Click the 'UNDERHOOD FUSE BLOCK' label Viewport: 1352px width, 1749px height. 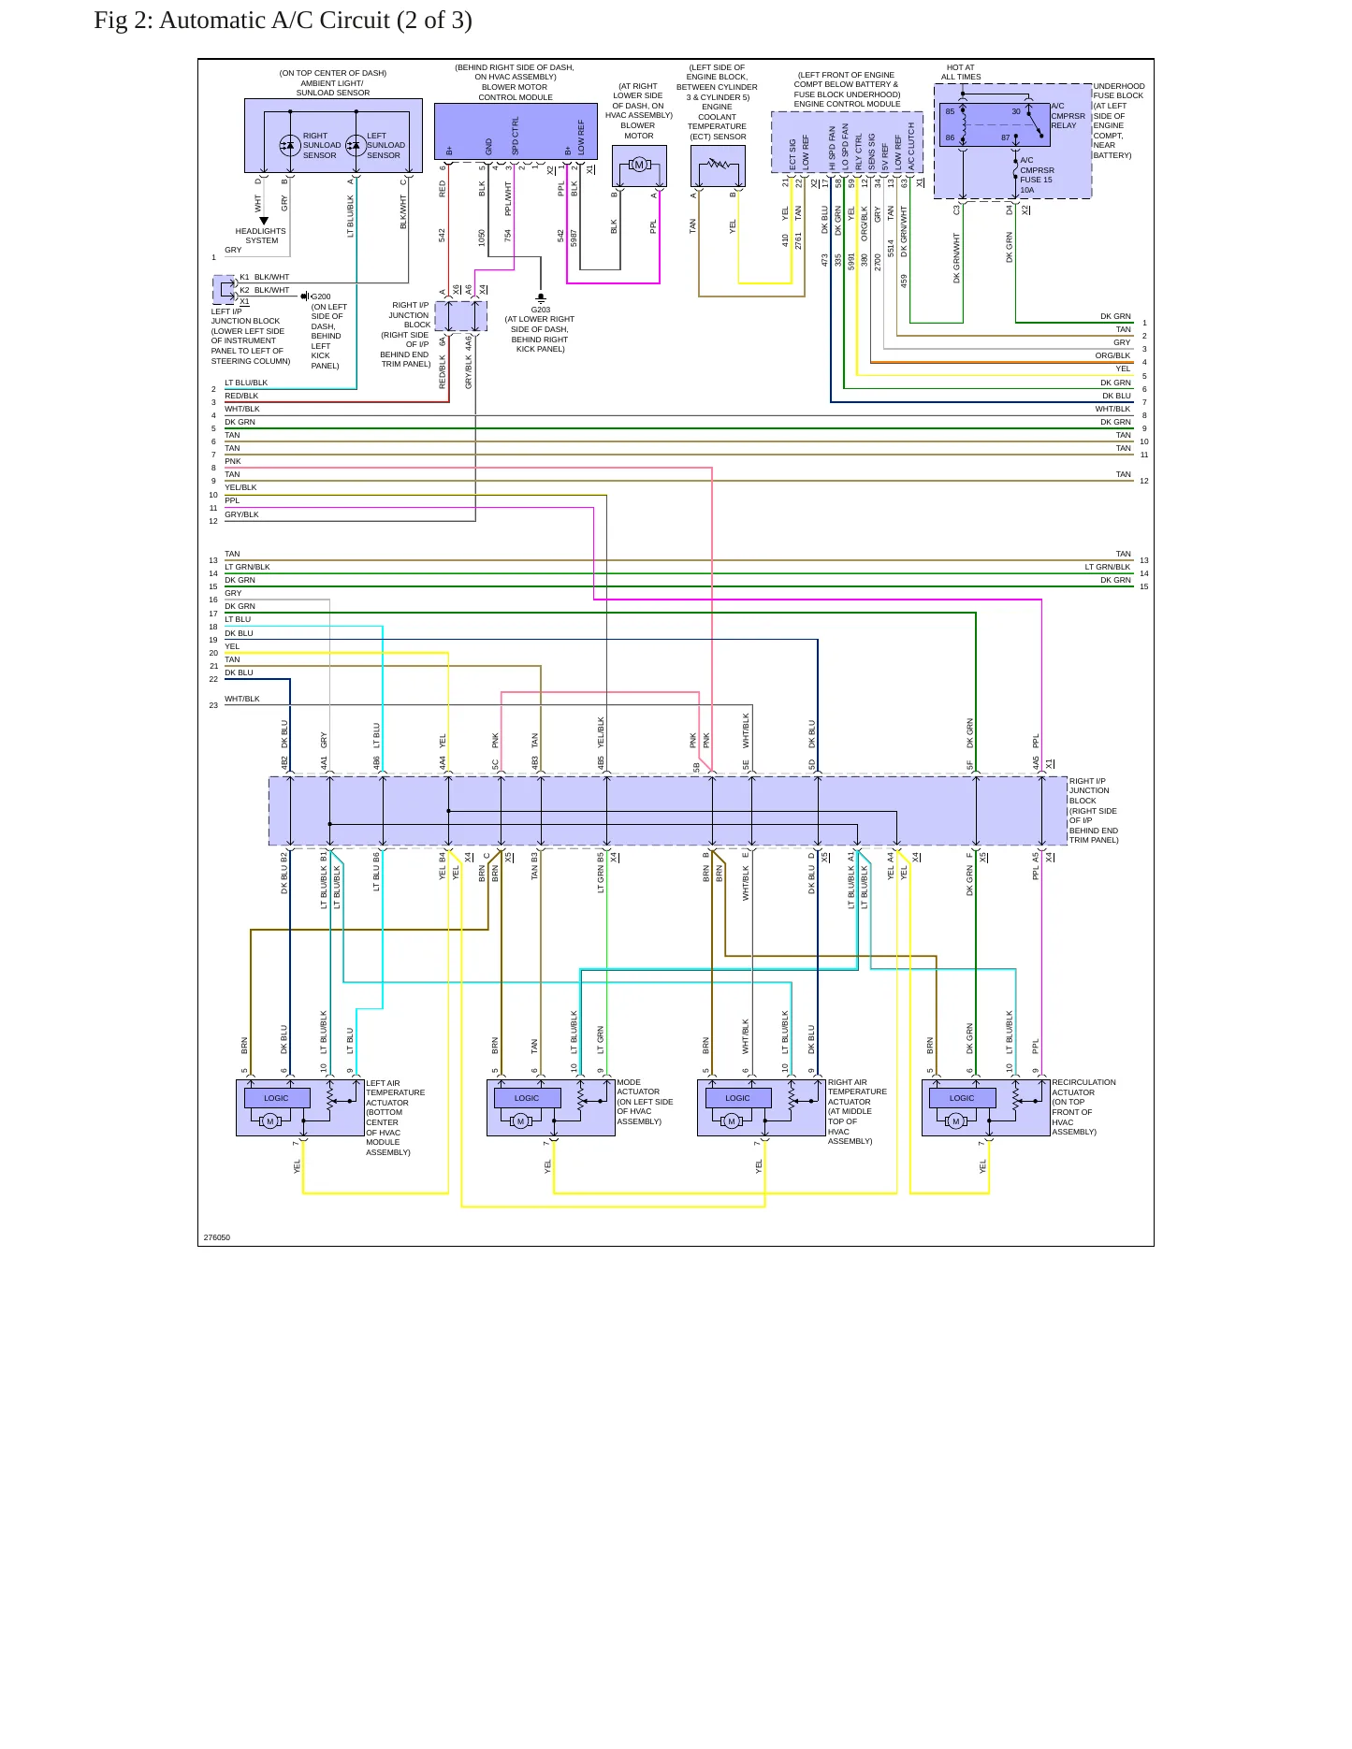[1119, 91]
